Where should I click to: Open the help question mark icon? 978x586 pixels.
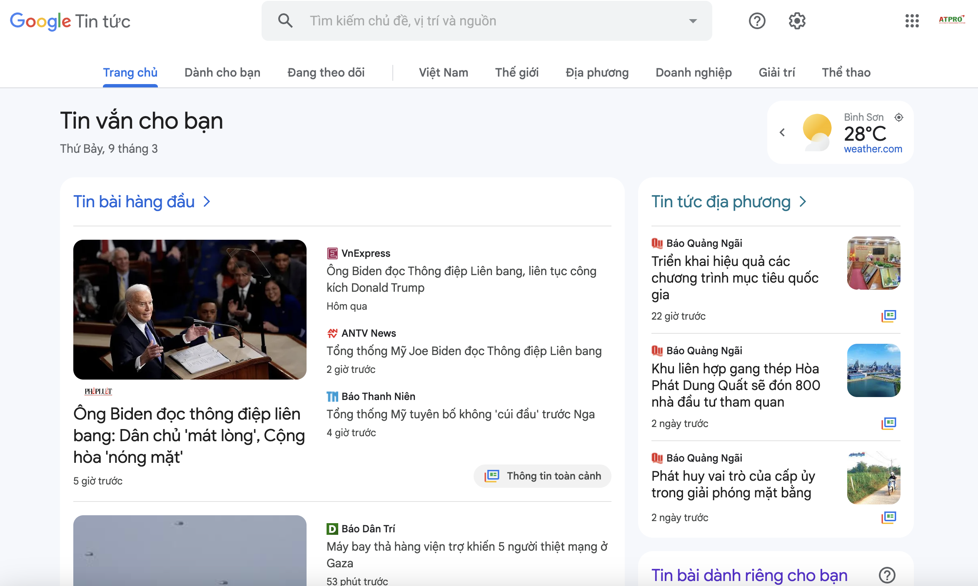(x=757, y=21)
